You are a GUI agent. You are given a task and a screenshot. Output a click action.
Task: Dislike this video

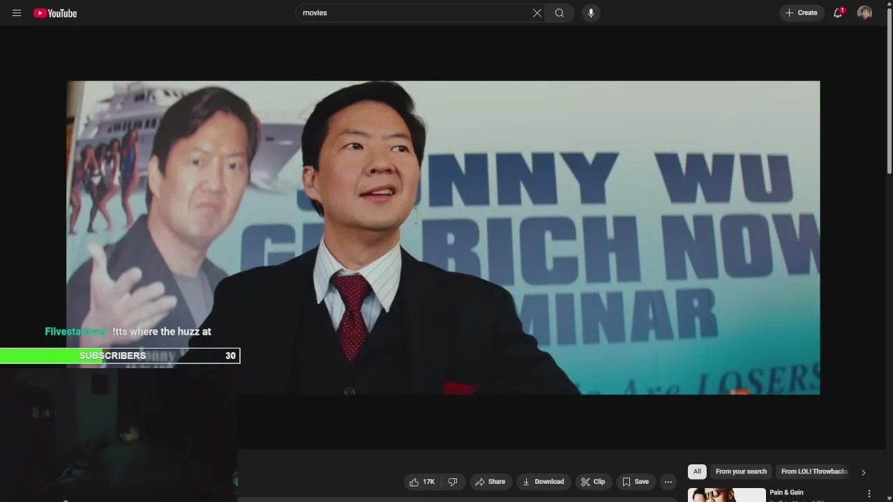pos(453,482)
